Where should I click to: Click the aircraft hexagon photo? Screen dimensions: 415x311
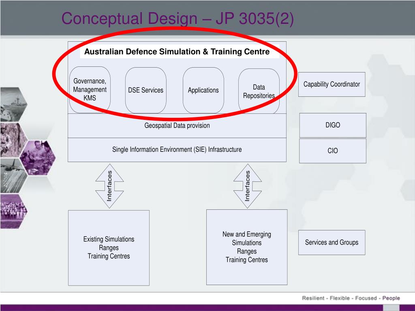coord(13,176)
